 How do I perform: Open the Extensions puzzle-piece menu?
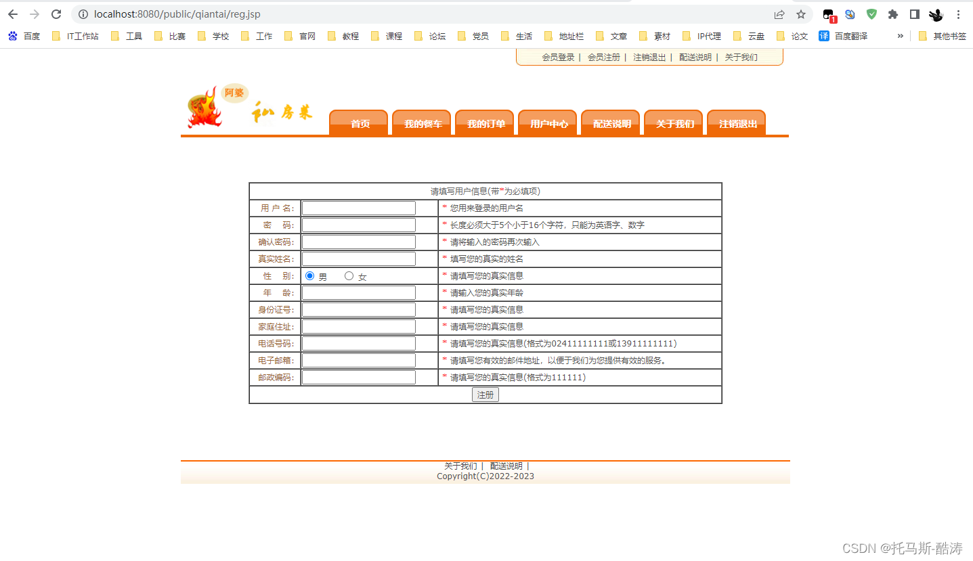coord(893,14)
